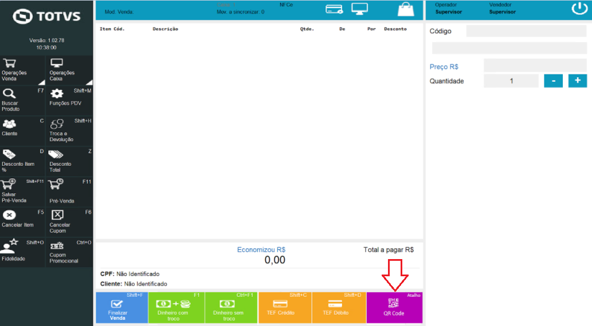
Task: Click the Quantidade value field
Action: pos(511,81)
